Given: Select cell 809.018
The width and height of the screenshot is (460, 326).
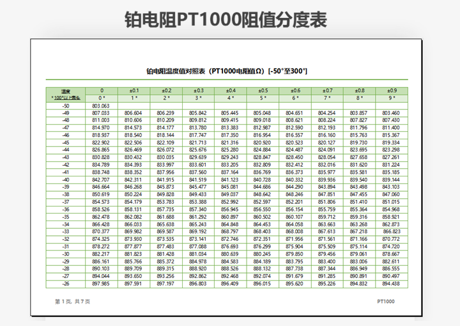Looking at the screenshot, I should click(x=263, y=120).
